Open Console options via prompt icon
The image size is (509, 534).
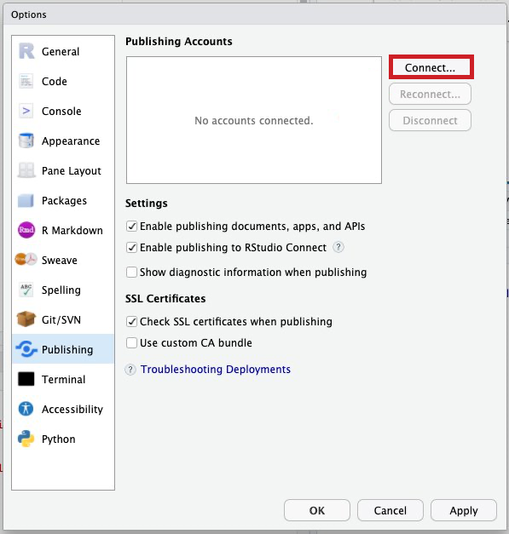coord(26,111)
